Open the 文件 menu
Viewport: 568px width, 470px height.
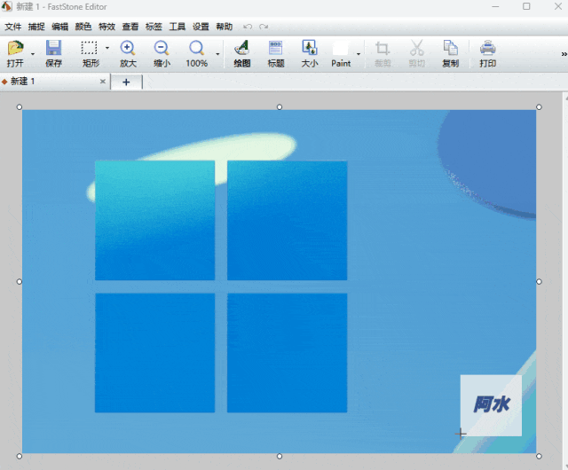[13, 27]
